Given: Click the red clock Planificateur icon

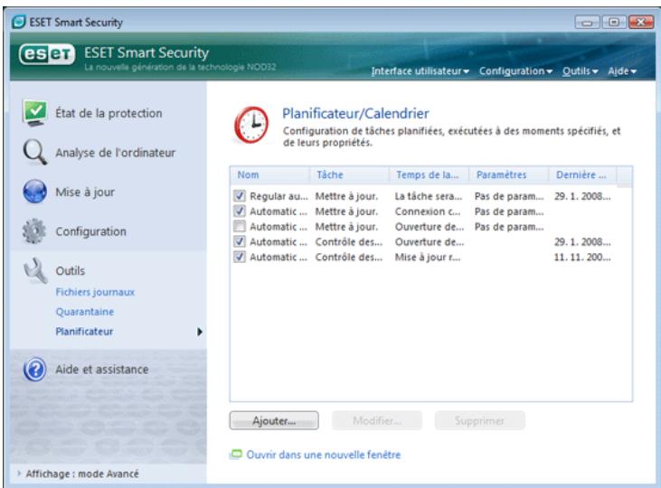Looking at the screenshot, I should [x=251, y=125].
